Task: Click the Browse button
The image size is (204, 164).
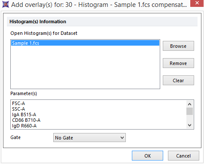Action: 178,46
